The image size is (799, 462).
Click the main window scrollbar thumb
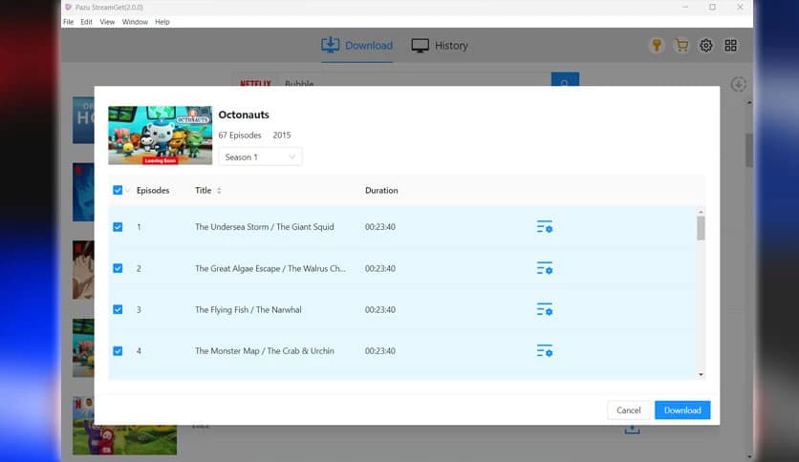tap(749, 150)
